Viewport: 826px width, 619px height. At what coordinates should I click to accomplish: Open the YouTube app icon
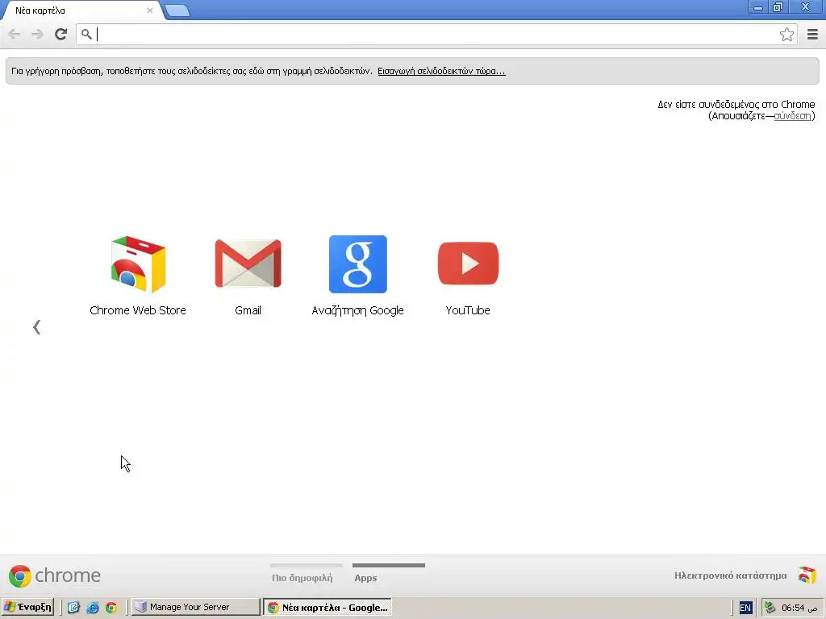pyautogui.click(x=468, y=264)
